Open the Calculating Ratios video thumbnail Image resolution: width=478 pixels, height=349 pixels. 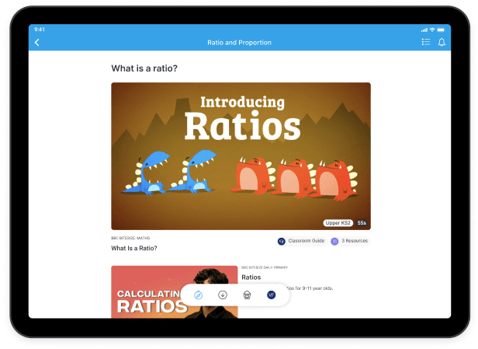click(175, 292)
